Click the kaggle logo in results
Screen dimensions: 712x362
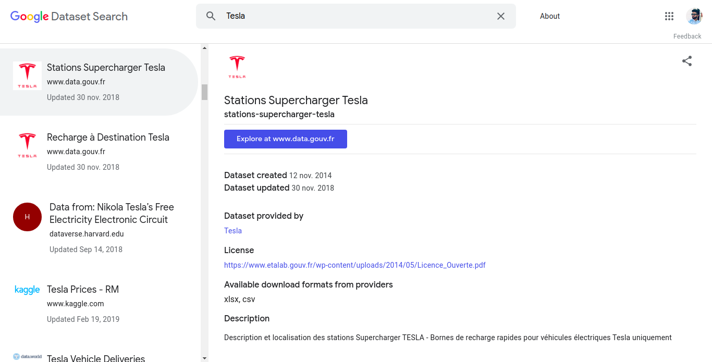[x=27, y=290]
